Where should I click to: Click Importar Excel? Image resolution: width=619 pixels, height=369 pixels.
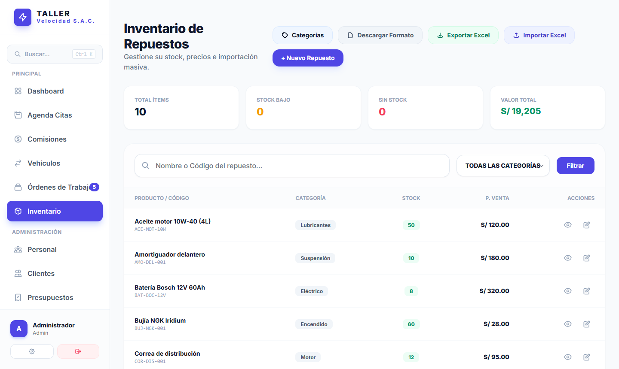point(539,35)
